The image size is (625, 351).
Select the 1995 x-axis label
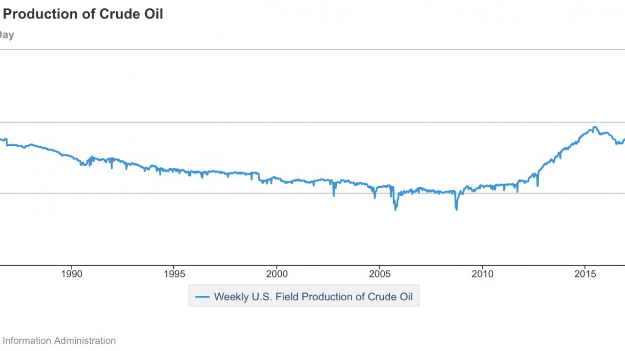click(174, 274)
